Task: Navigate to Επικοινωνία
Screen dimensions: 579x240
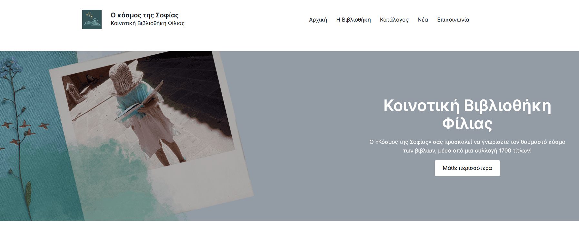Action: tap(453, 20)
